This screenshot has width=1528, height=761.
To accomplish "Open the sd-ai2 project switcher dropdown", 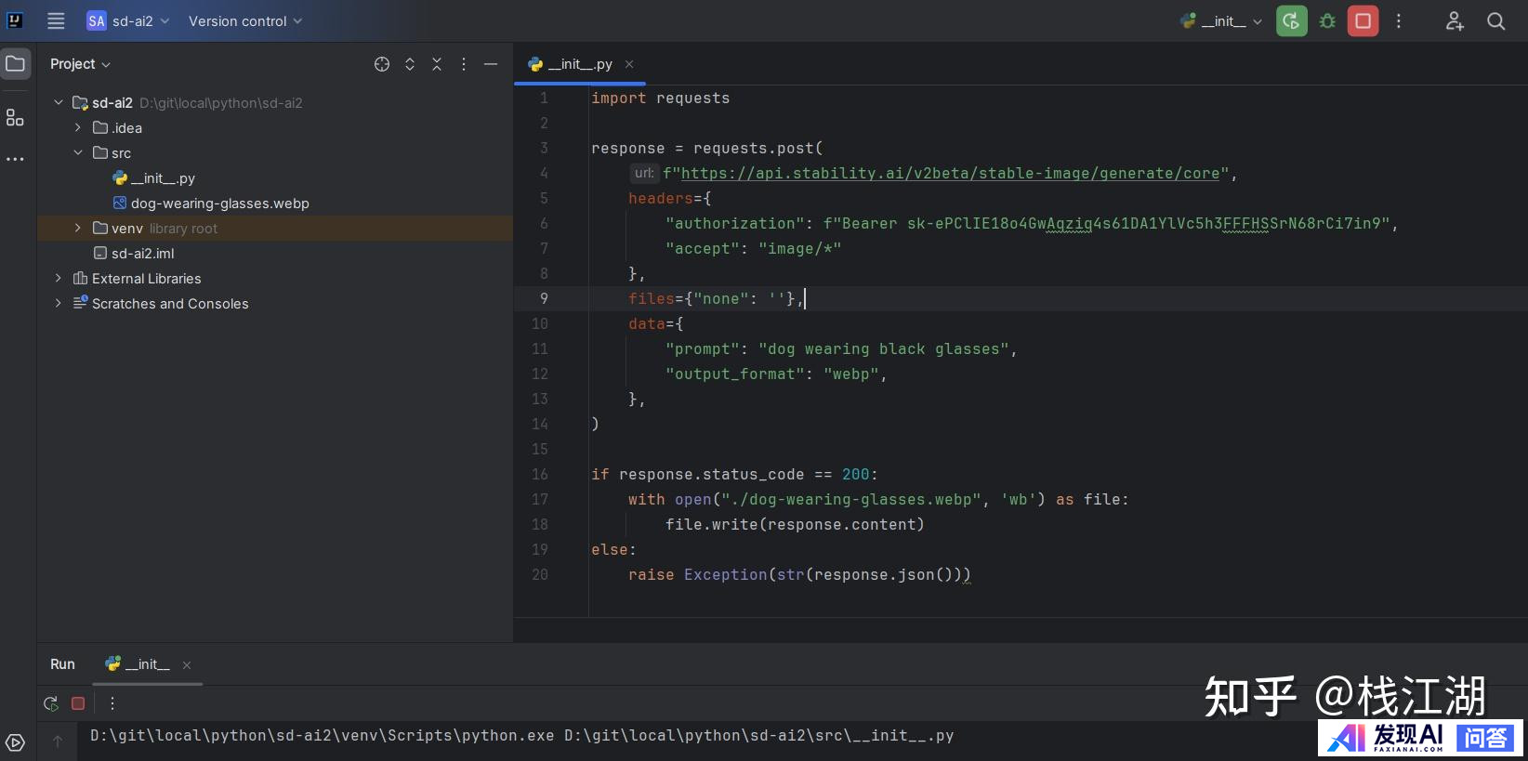I will (x=128, y=20).
